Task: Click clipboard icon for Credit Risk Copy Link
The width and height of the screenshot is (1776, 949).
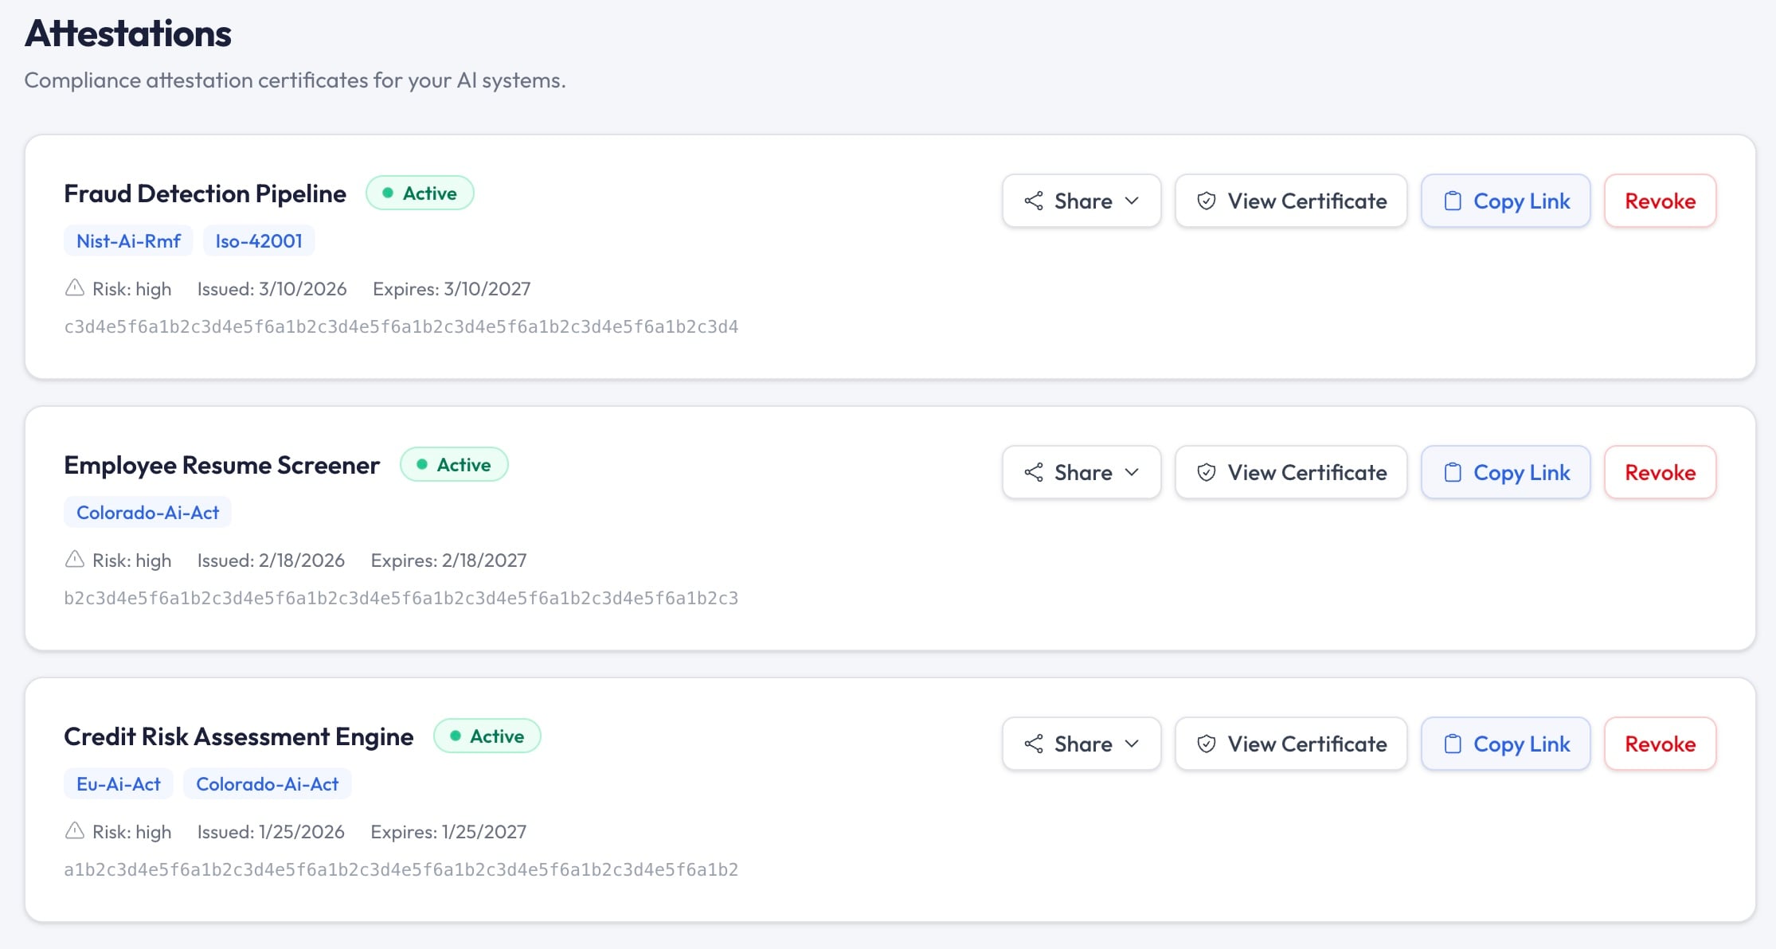Action: pyautogui.click(x=1453, y=744)
